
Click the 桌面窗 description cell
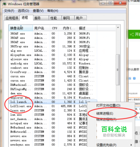click(x=86, y=93)
